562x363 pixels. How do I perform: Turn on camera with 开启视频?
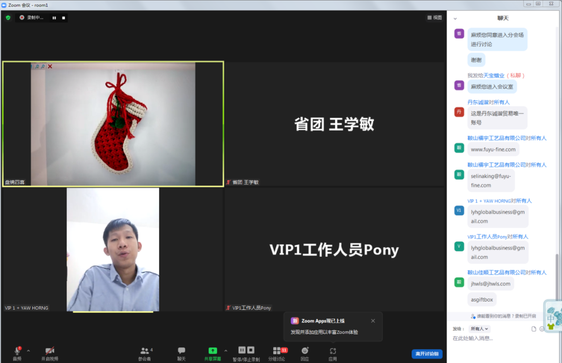[50, 353]
